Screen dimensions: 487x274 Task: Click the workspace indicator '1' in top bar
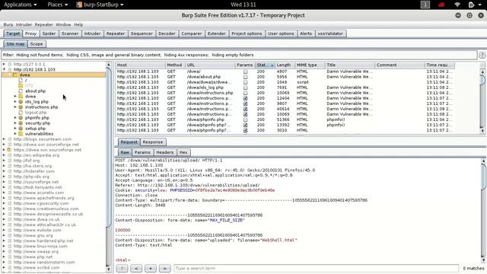(x=425, y=5)
